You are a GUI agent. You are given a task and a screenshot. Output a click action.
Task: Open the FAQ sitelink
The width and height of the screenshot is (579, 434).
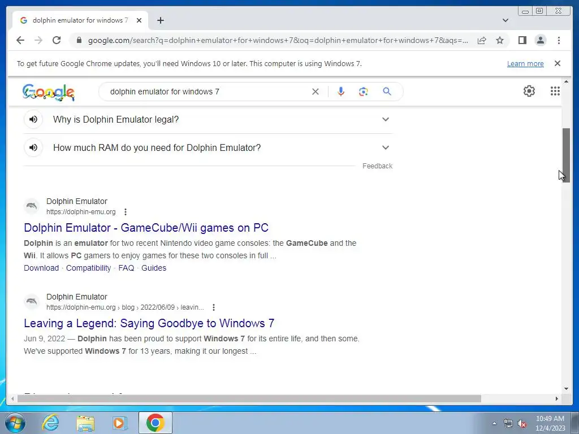[x=126, y=268]
